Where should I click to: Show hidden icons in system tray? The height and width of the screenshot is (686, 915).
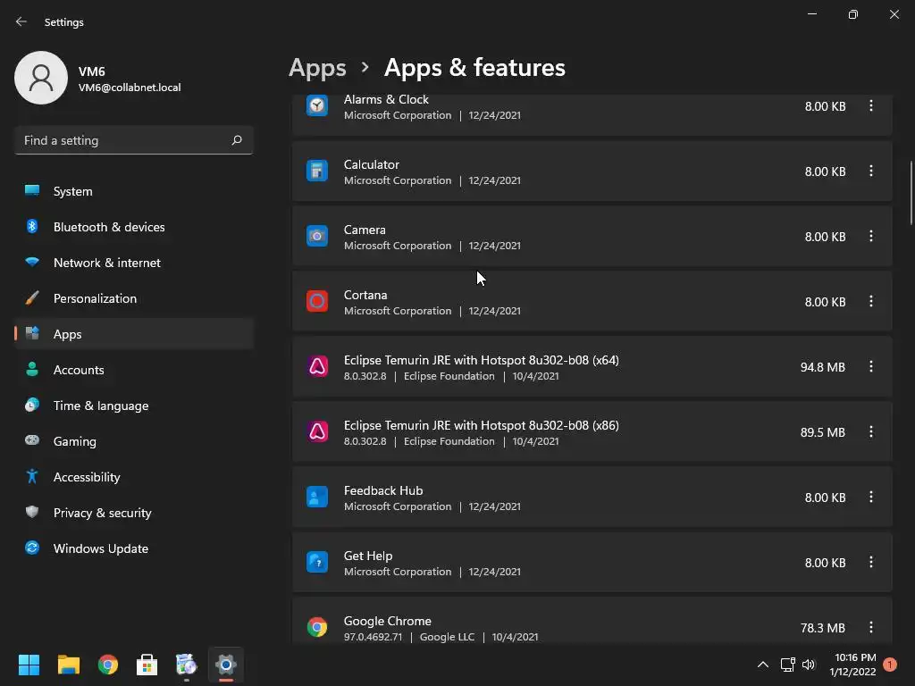(762, 665)
